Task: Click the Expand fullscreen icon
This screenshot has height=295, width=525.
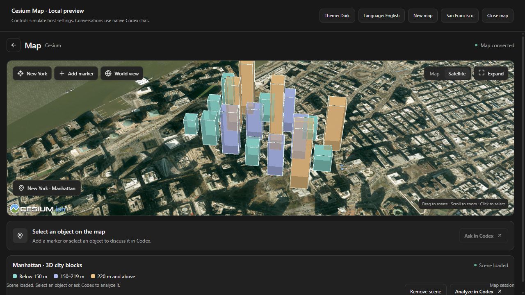Action: pos(482,73)
